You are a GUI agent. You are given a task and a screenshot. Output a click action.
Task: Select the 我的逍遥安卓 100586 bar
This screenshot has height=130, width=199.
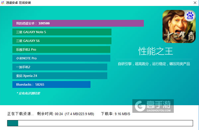tap(78, 23)
